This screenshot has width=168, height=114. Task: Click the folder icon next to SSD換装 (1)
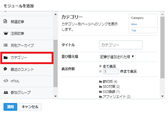pos(100,92)
